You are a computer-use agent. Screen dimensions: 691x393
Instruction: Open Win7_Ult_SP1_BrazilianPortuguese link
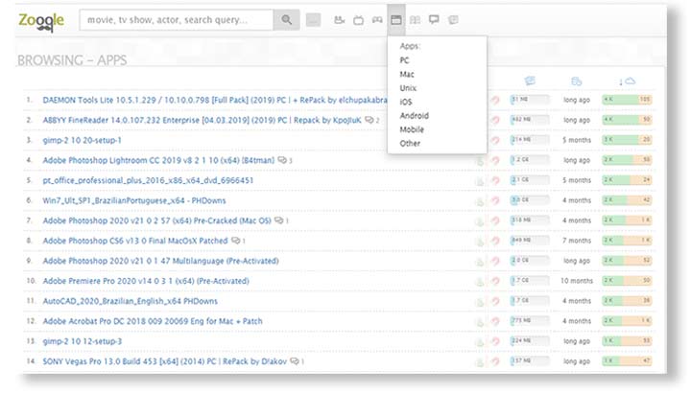[134, 200]
